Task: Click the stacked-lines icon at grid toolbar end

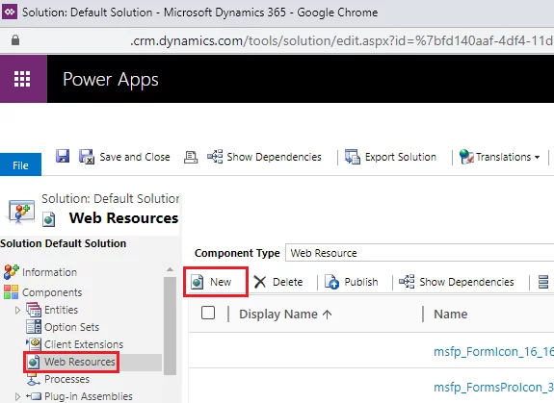Action: coord(543,282)
